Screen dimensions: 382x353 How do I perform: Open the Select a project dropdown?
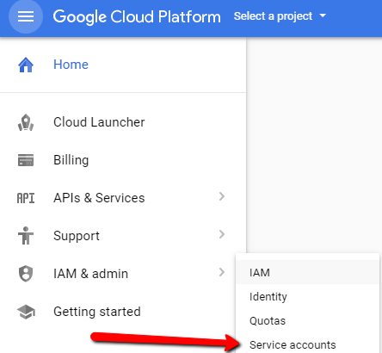280,16
